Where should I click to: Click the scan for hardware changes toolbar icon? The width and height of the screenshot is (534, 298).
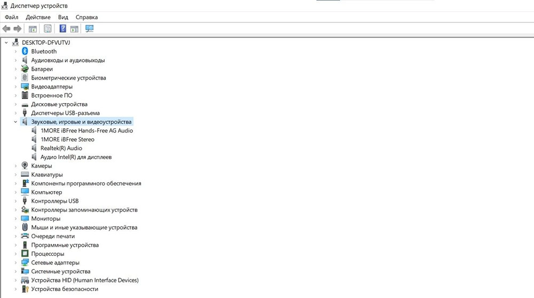(89, 28)
